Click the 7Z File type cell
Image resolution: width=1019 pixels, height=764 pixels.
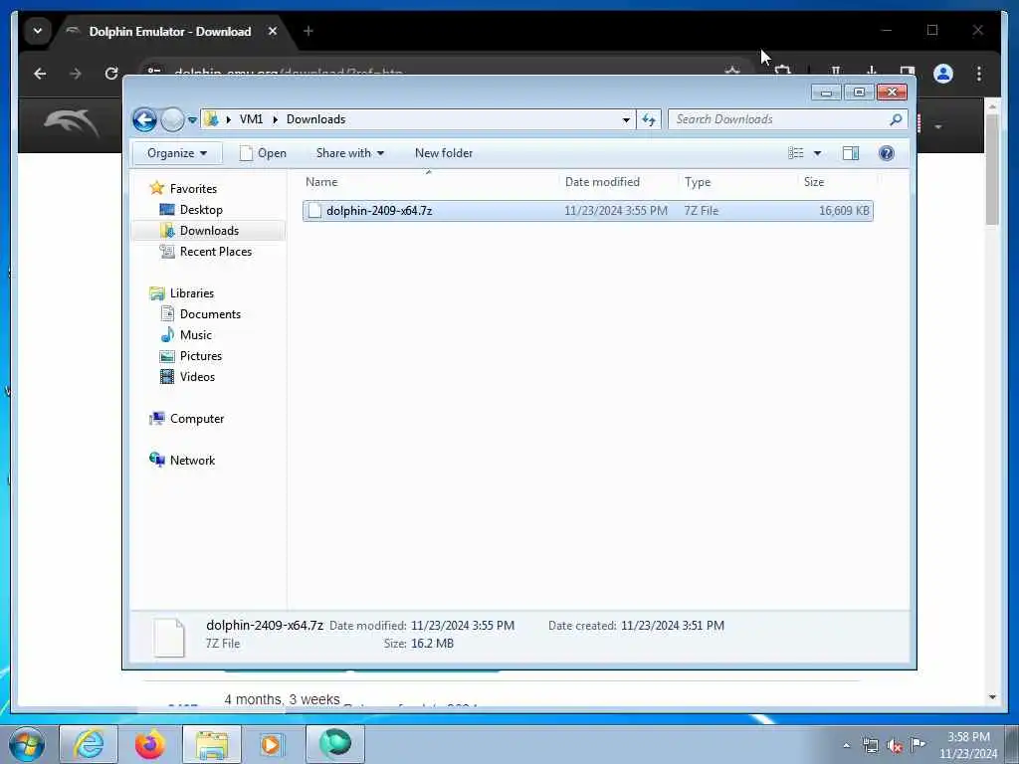pyautogui.click(x=702, y=211)
